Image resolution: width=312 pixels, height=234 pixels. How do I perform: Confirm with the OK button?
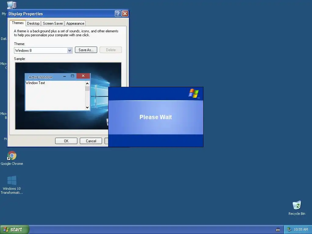(66, 141)
